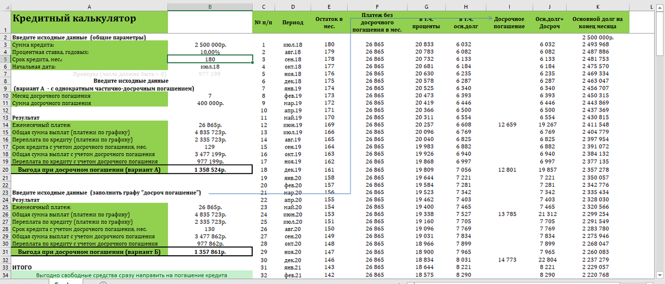Click early repayment cell '13 785'
The image size is (665, 284).
(509, 214)
